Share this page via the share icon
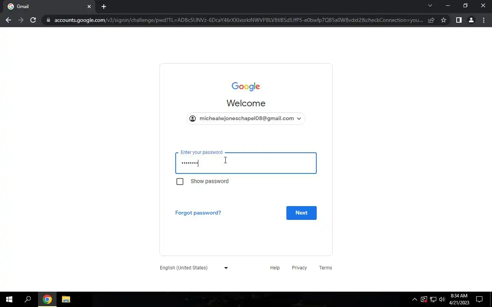This screenshot has width=492, height=307. pyautogui.click(x=431, y=20)
